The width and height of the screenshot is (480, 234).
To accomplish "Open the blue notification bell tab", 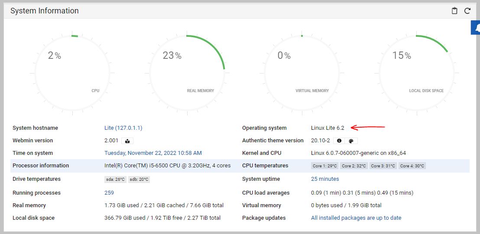I will (476, 28).
